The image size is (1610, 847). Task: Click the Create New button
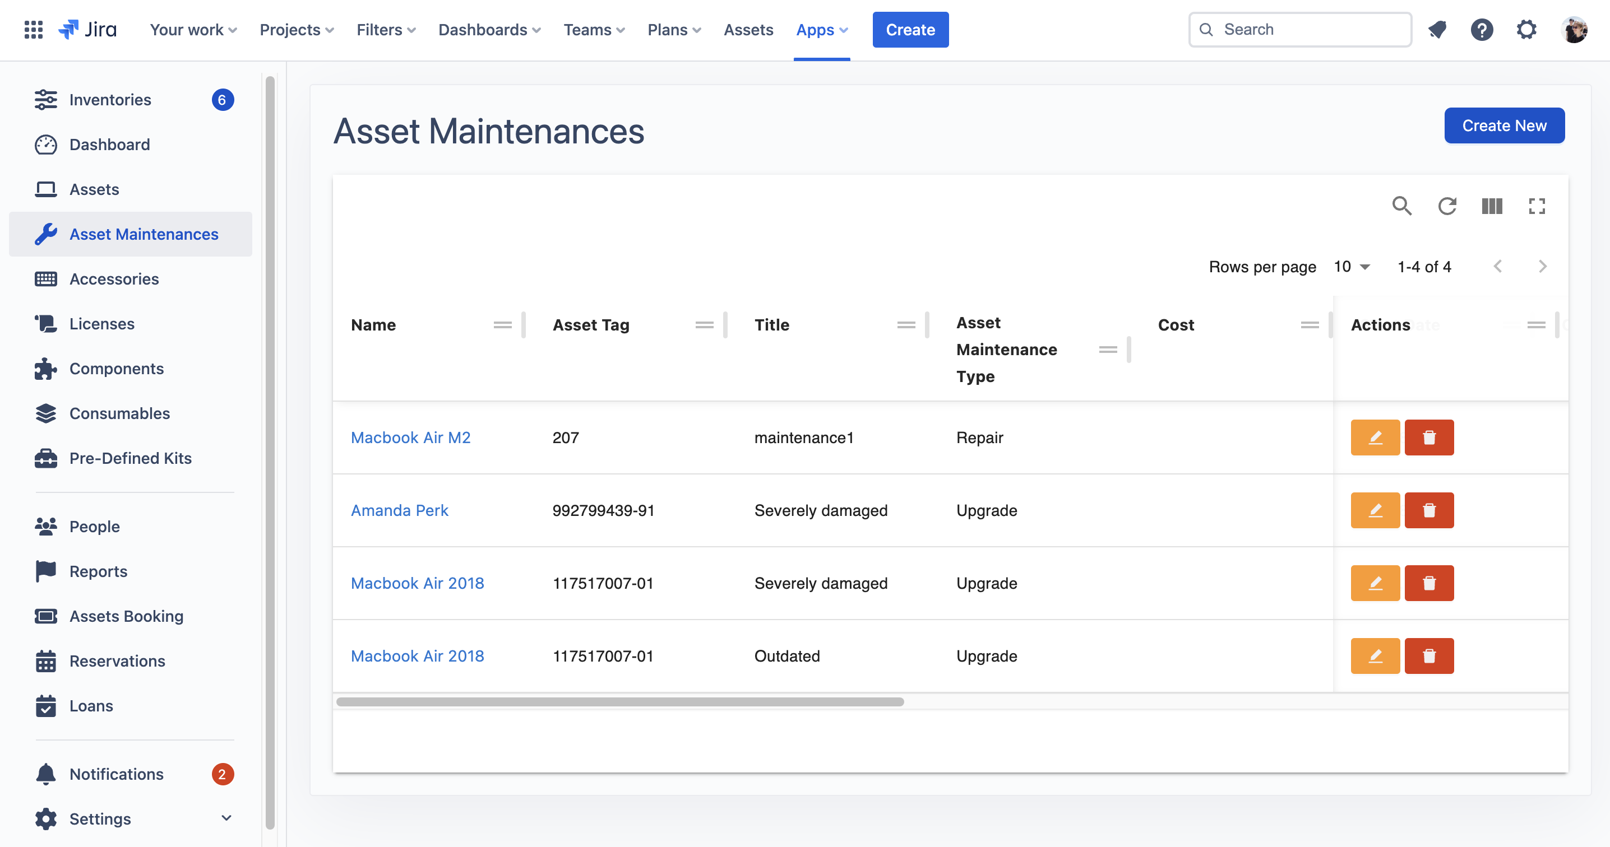pos(1503,125)
